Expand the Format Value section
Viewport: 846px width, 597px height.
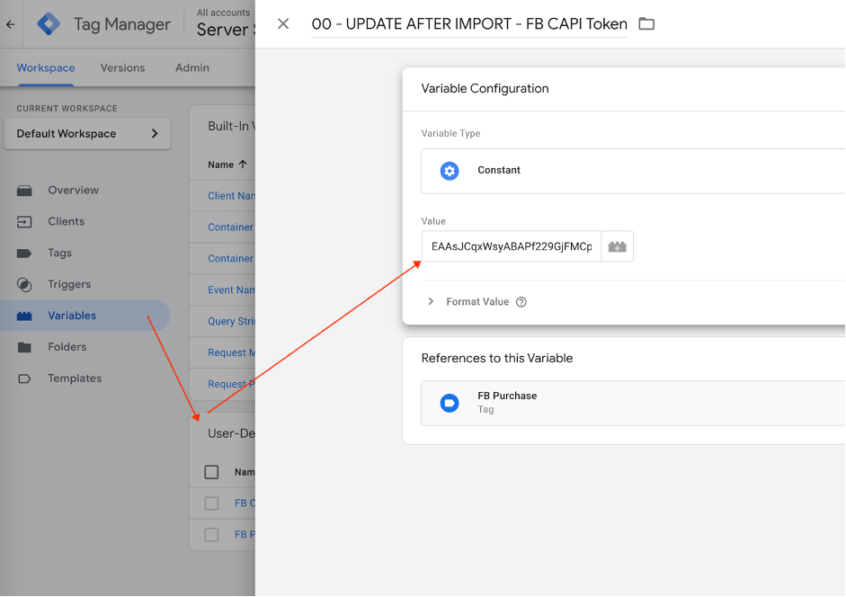coord(431,302)
